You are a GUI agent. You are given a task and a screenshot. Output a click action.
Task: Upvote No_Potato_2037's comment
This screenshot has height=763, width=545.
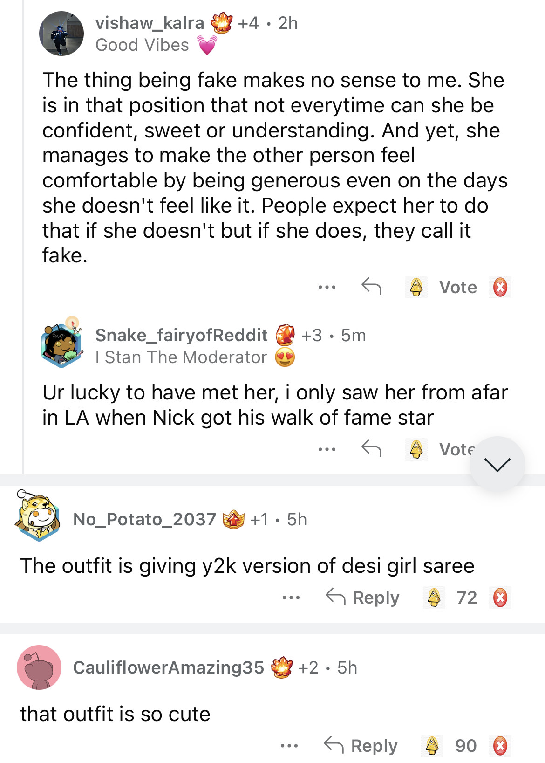[x=434, y=598]
